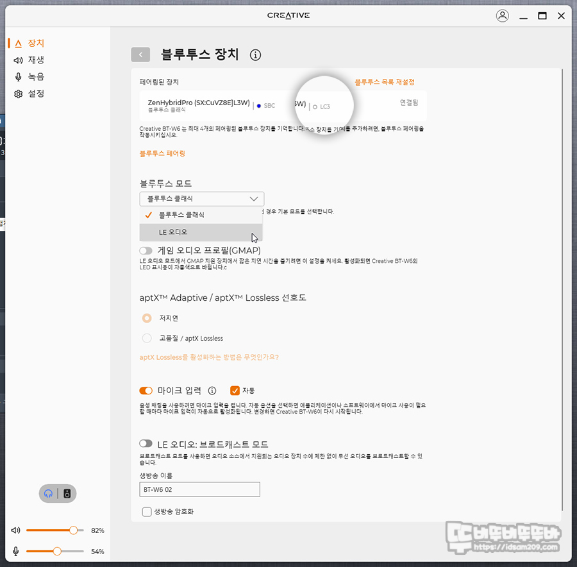The height and width of the screenshot is (567, 577).
Task: Check the 생방송 암호화 checkbox
Action: (147, 512)
